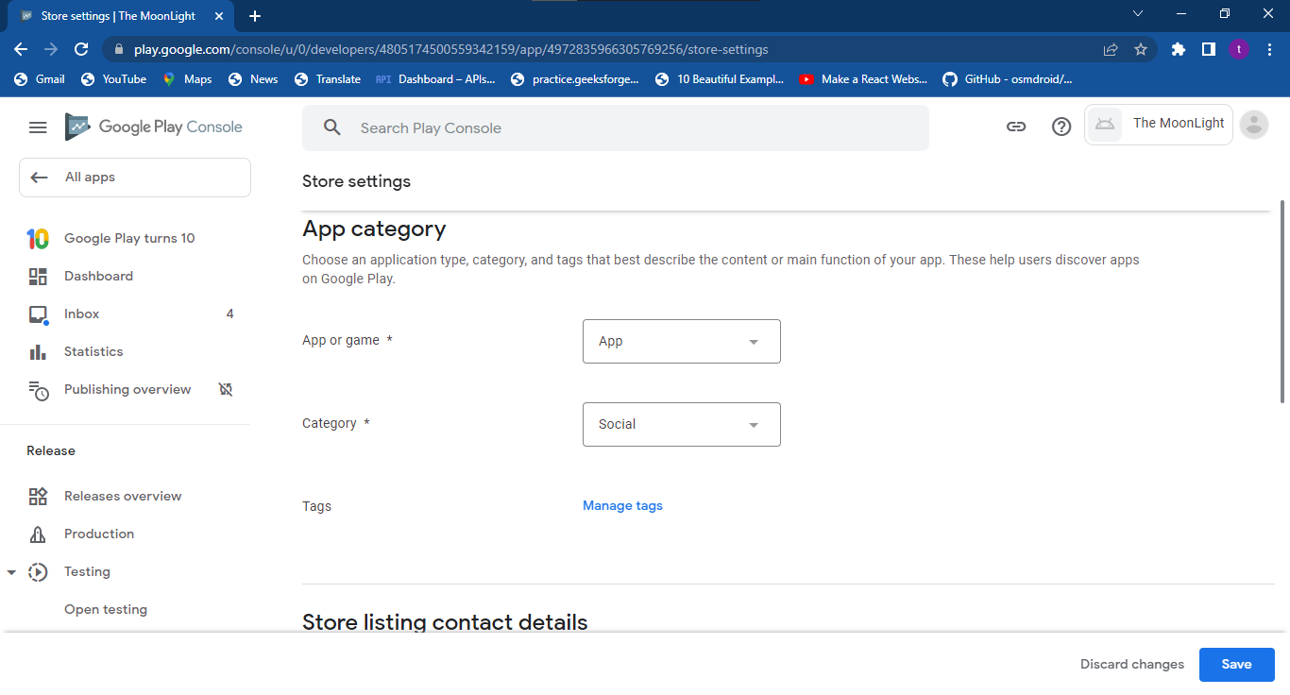Open the help question mark icon

1061,127
